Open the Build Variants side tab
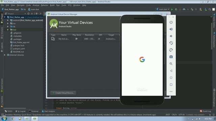Image resolution: width=216 pixels, height=121 pixels. click(x=2, y=85)
